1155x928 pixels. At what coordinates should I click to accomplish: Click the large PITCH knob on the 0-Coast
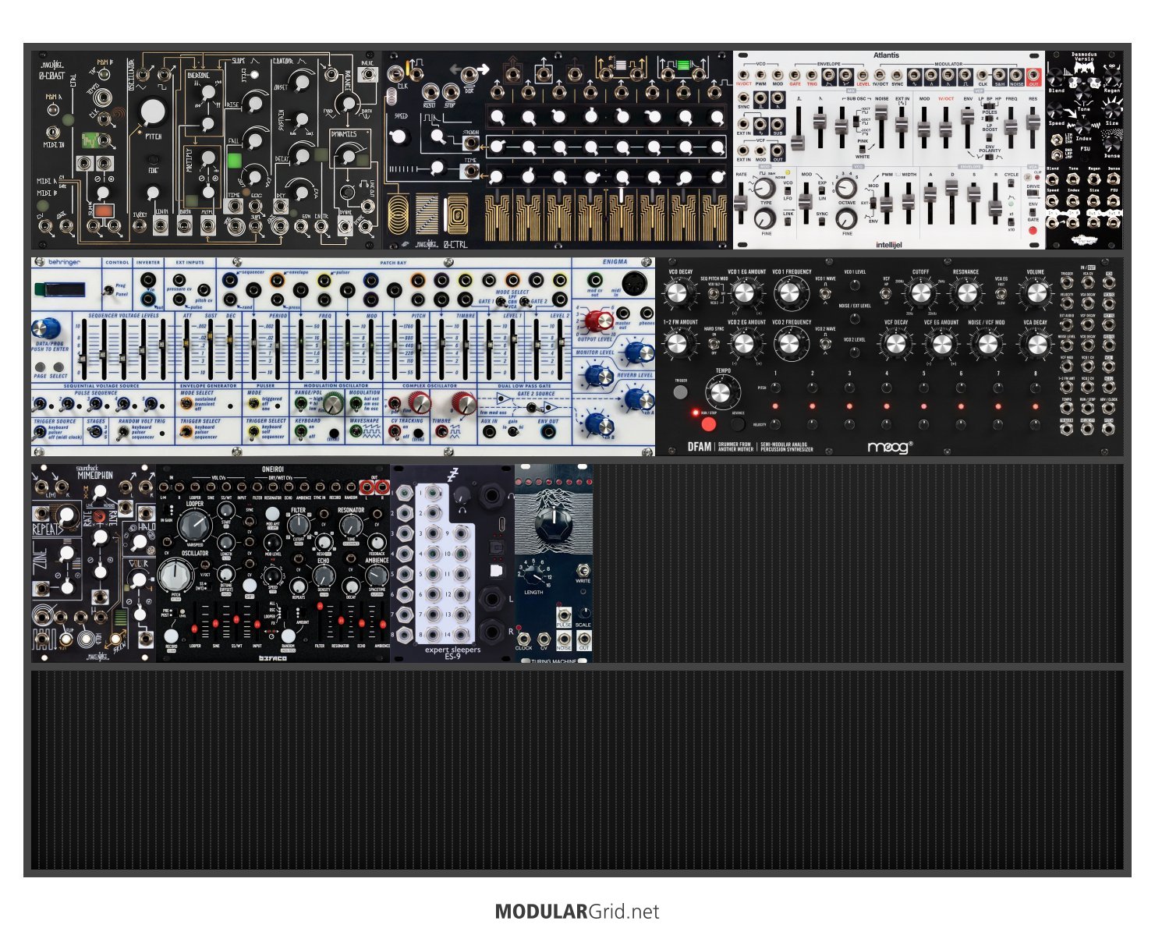153,112
